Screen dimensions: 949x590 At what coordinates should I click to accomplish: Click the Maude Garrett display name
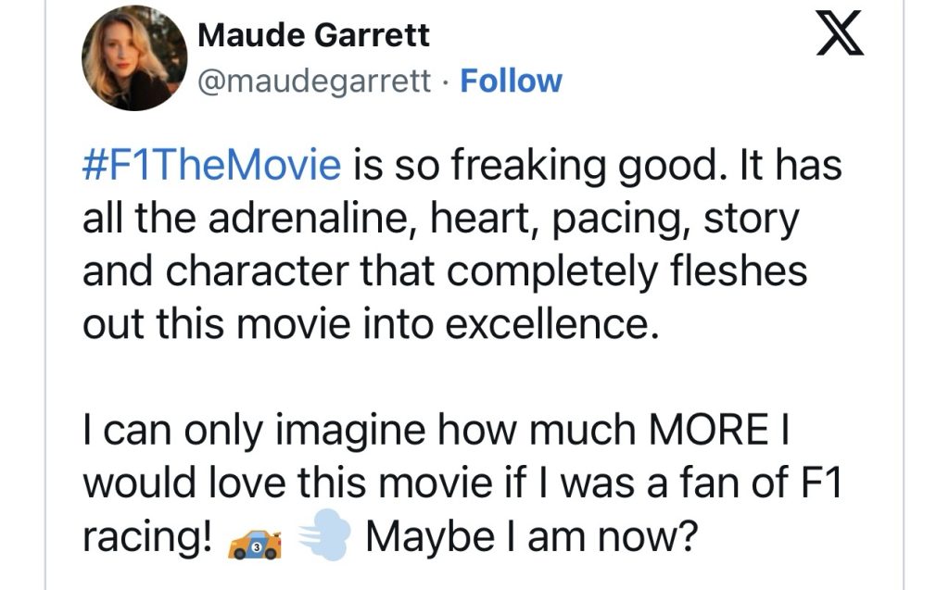click(x=314, y=37)
